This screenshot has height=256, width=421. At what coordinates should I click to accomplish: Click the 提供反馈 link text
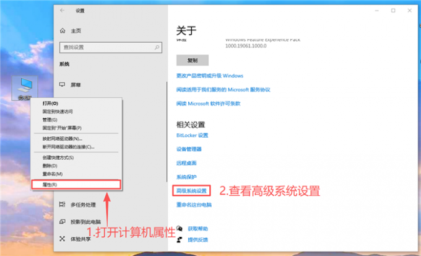point(197,240)
